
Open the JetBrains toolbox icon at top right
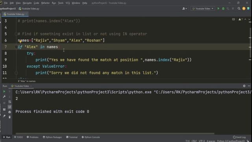coord(248,9)
